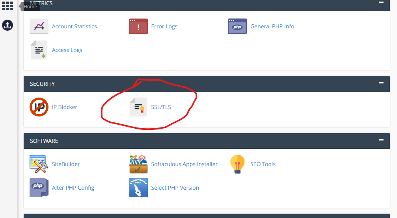Viewport: 397px width, 218px height.
Task: Open the Account Statistics icon
Action: point(39,26)
